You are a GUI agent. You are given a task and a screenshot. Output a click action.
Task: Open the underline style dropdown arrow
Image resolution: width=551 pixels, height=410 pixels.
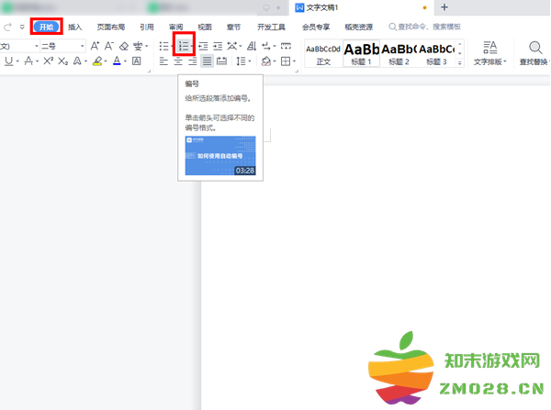(17, 61)
